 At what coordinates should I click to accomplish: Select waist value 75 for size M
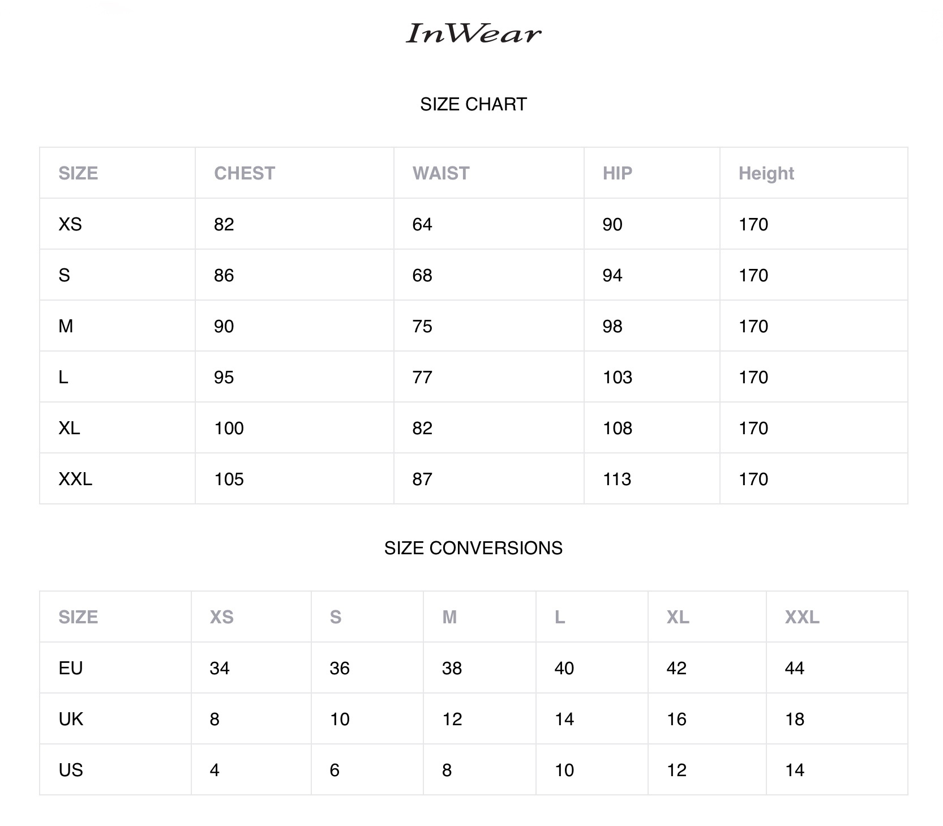(x=422, y=326)
